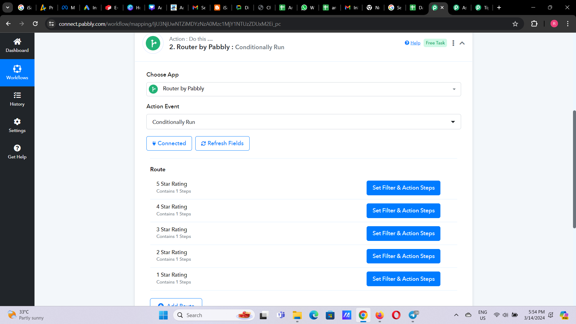This screenshot has width=576, height=324.
Task: Switch to the Blogger tab
Action: (x=221, y=7)
